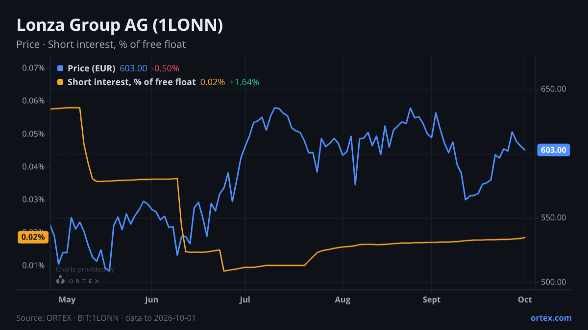Click the Jul label on time axis
The height and width of the screenshot is (330, 588).
click(x=244, y=300)
